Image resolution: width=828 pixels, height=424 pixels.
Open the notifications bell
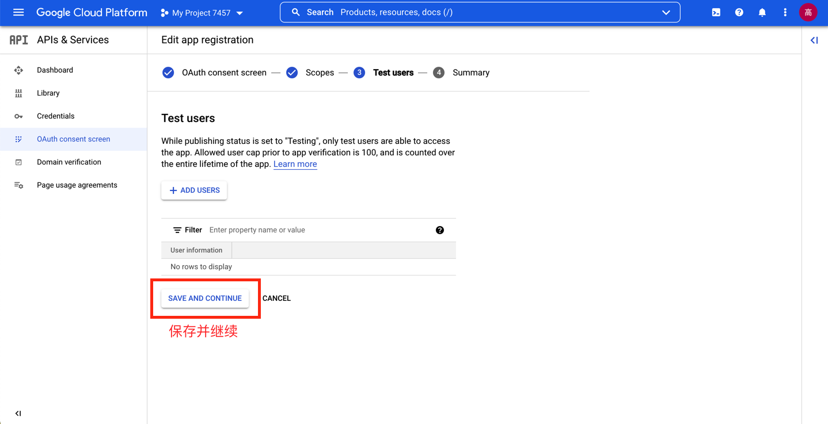point(762,12)
